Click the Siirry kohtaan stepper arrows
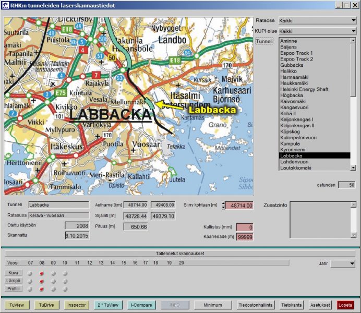This screenshot has height=313, width=361. coord(223,206)
